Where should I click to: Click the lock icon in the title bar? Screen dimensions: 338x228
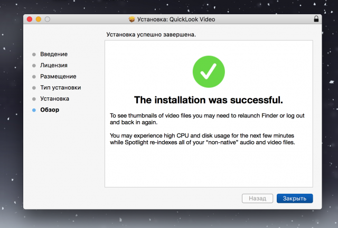(x=316, y=19)
